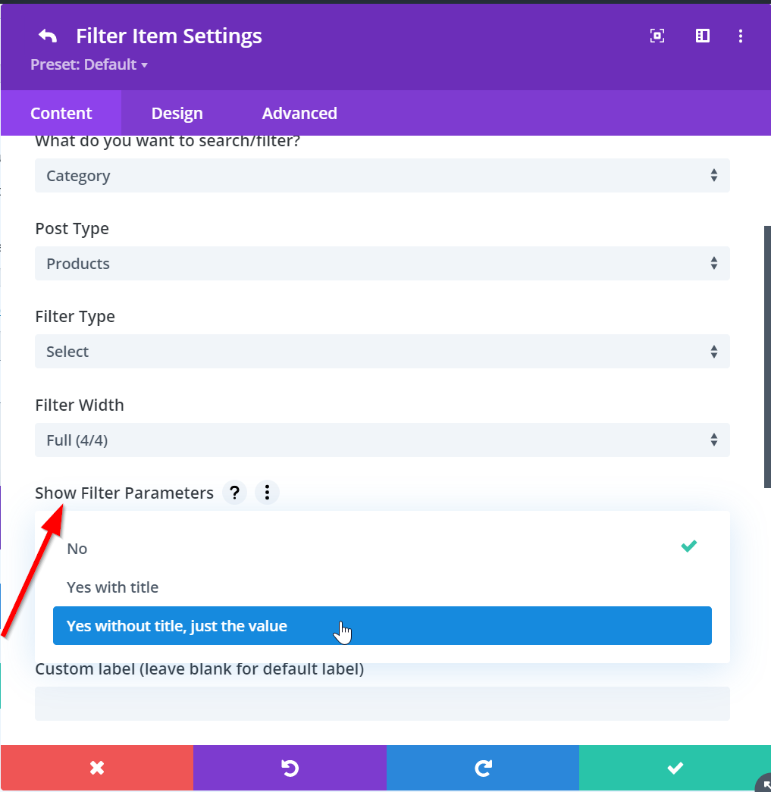Click the back arrow beside Filter Item Settings
The height and width of the screenshot is (792, 771).
tap(48, 36)
